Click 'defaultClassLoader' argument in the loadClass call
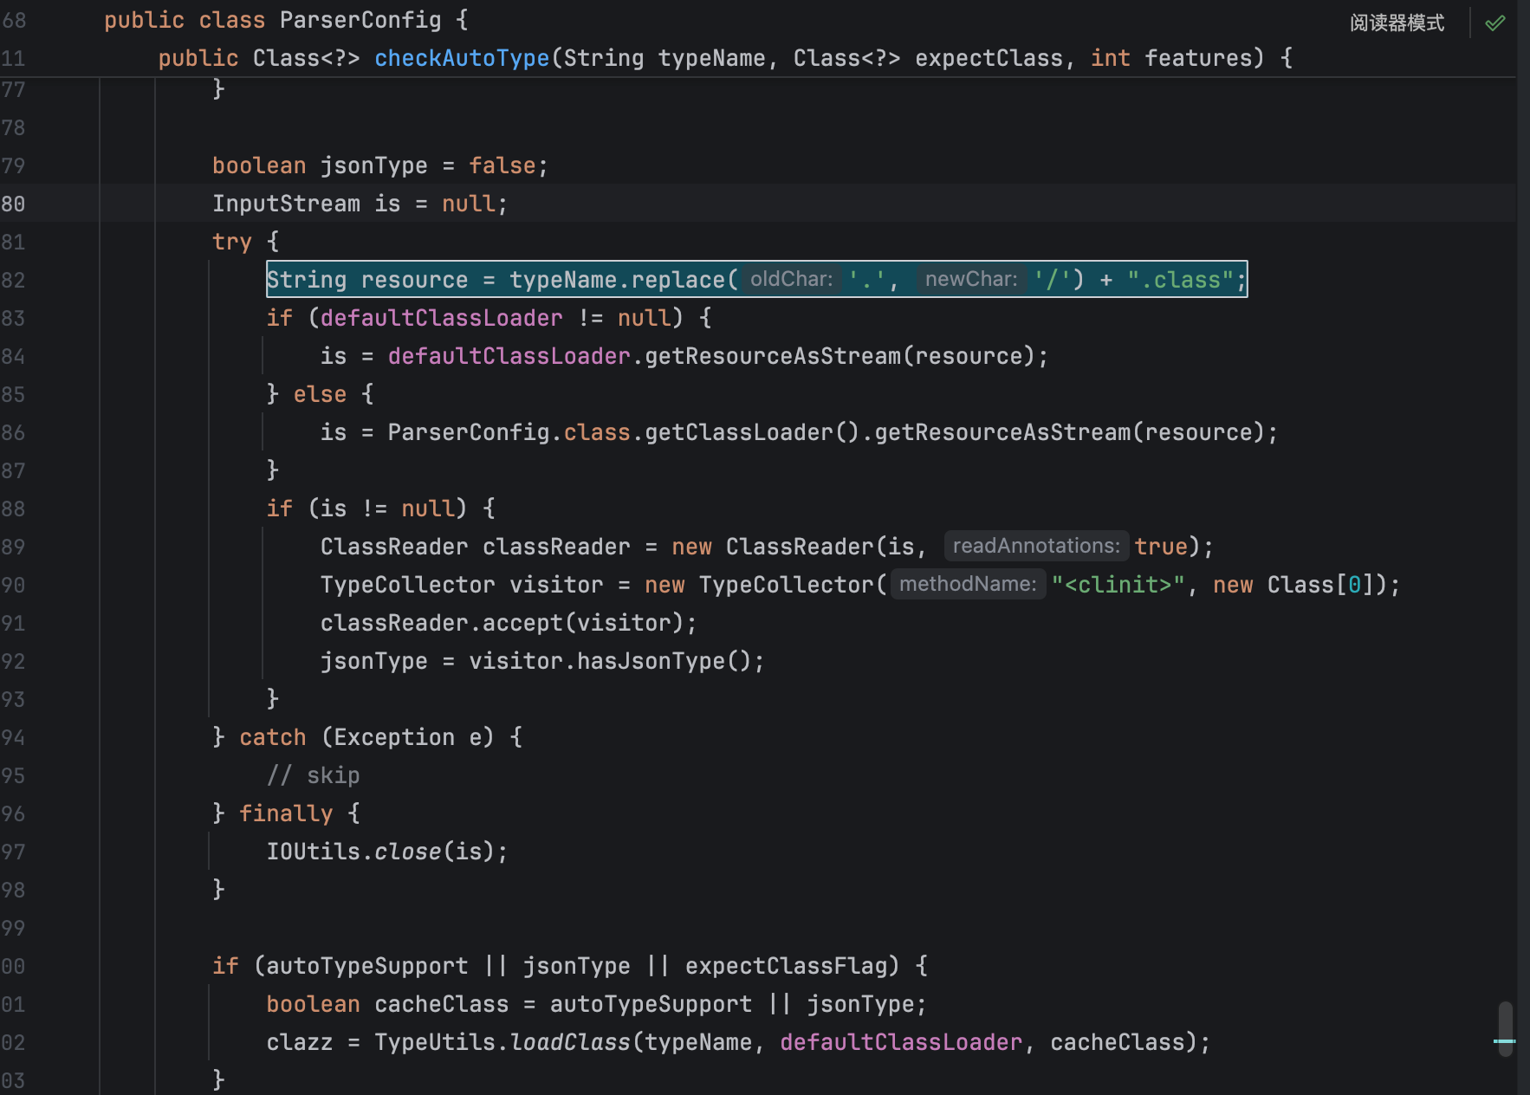This screenshot has height=1095, width=1530. click(901, 1042)
